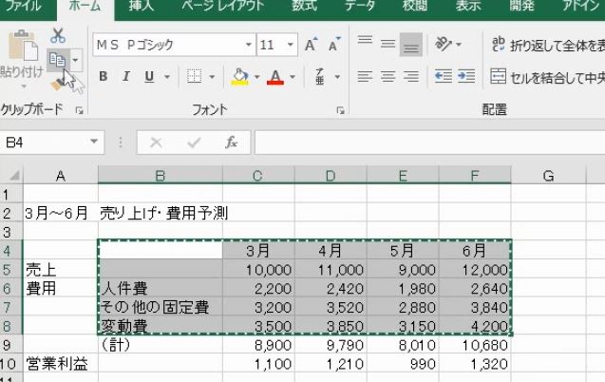Click the phonetic guide (ふりがな) icon
Image resolution: width=605 pixels, height=382 pixels.
(x=320, y=76)
